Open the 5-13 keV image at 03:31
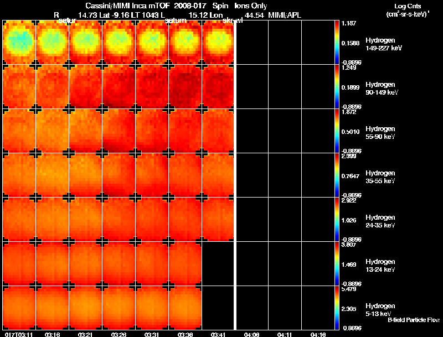 point(152,308)
